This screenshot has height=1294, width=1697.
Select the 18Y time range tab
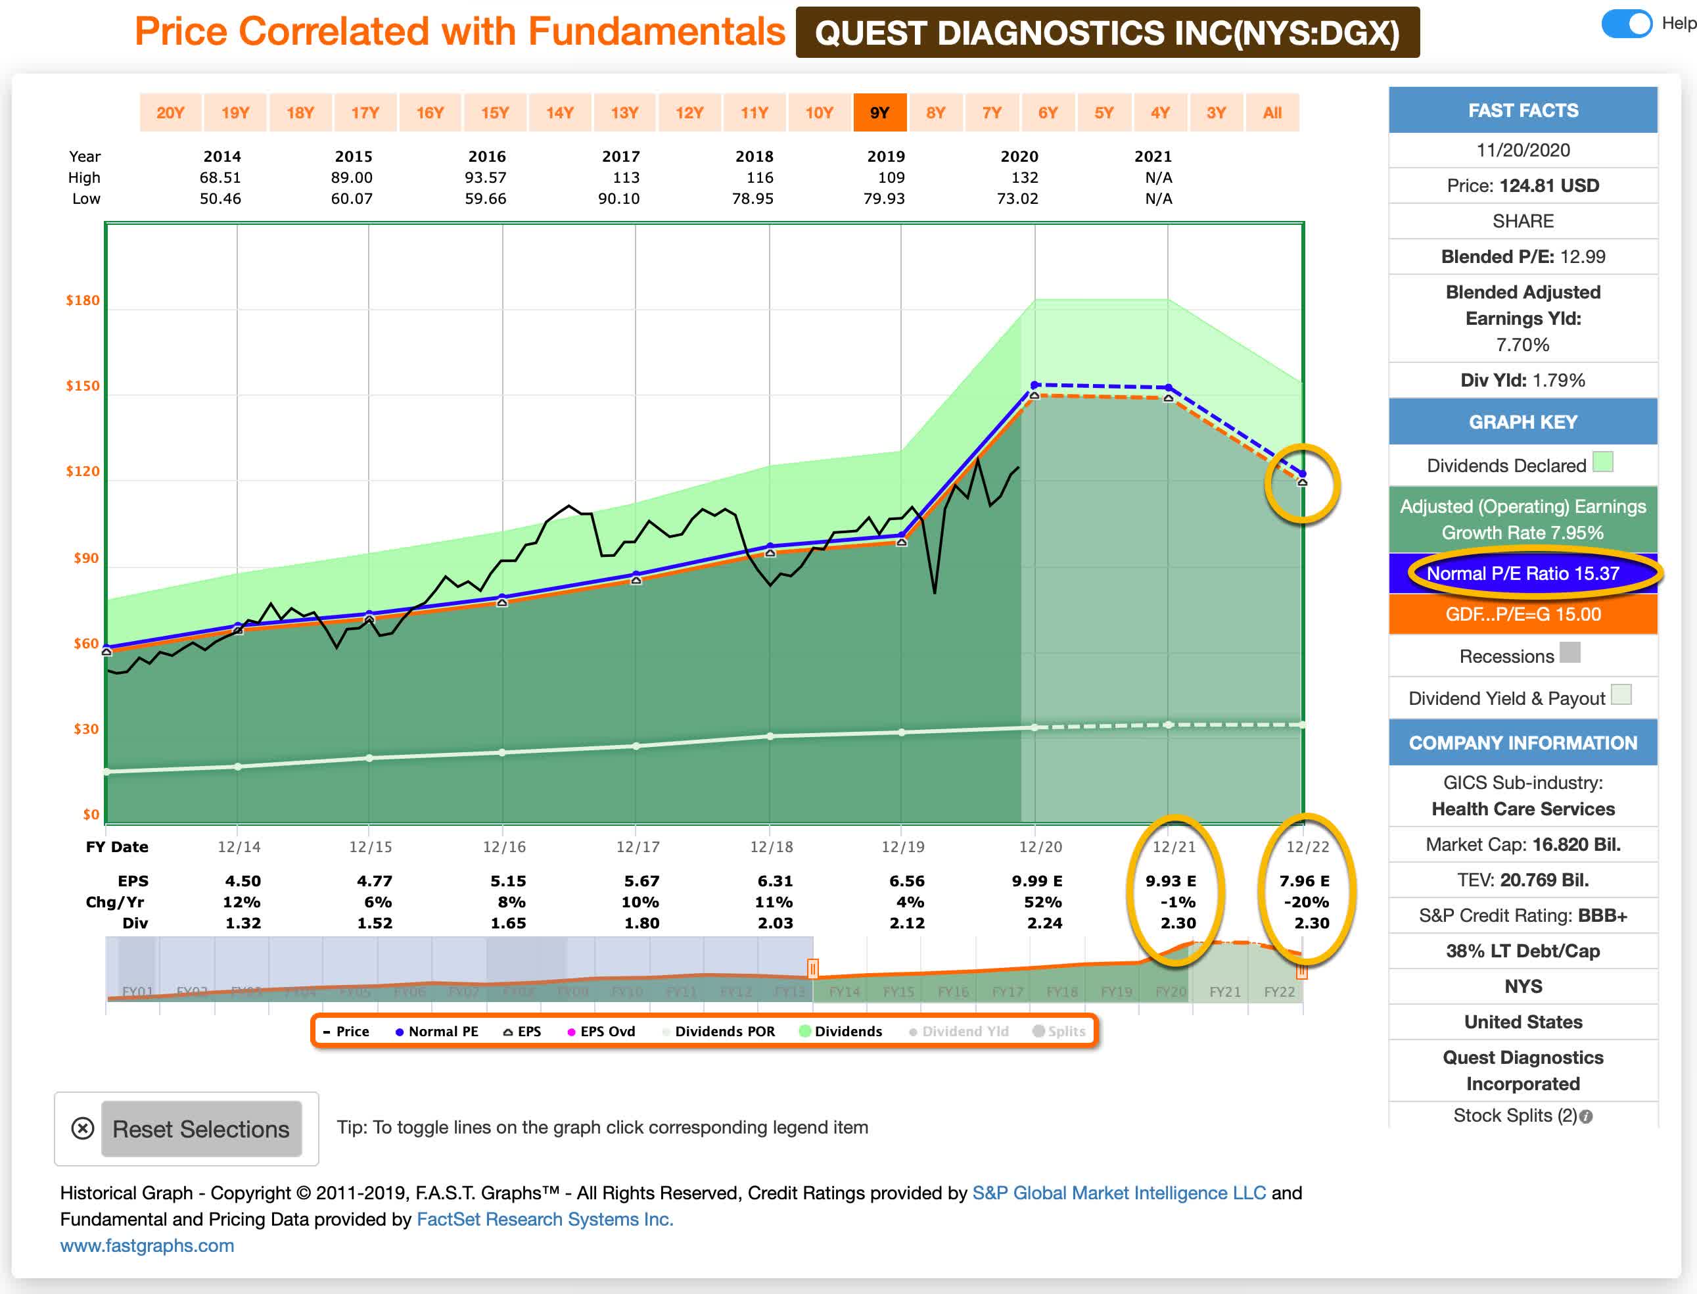pyautogui.click(x=300, y=113)
